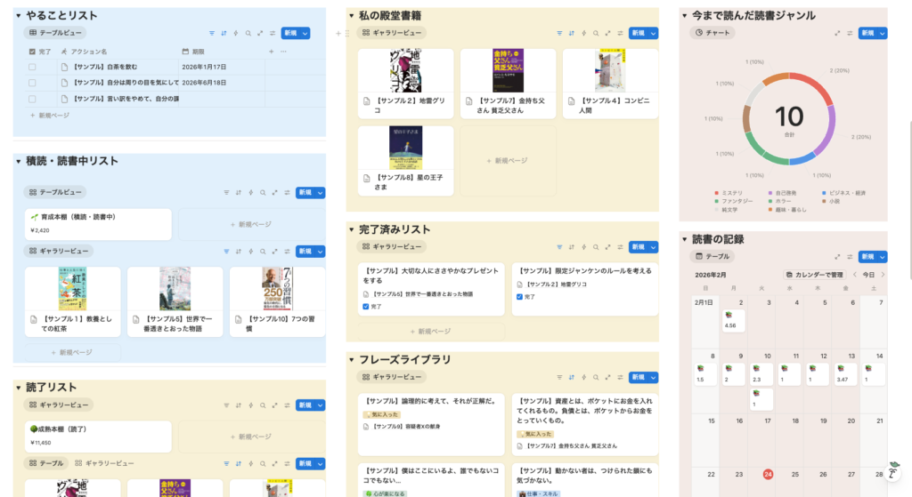Collapse the やることリスト toggle heading
The image size is (912, 497).
pos(18,16)
